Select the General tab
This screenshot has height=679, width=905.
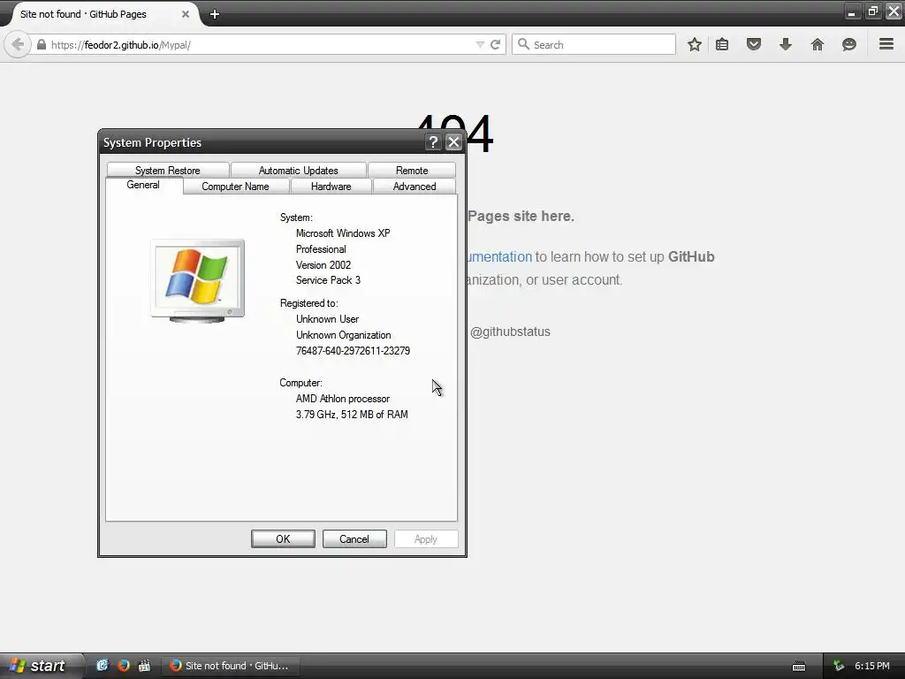pyautogui.click(x=143, y=185)
